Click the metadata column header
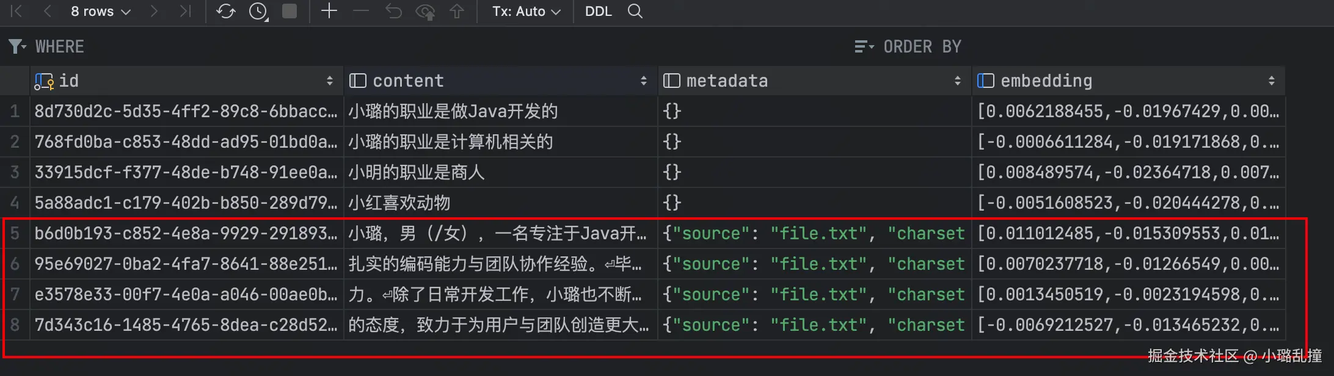 coord(727,81)
